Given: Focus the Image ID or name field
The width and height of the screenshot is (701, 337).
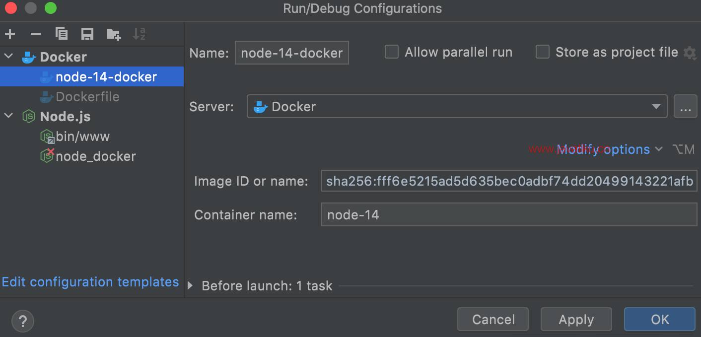Looking at the screenshot, I should (509, 181).
